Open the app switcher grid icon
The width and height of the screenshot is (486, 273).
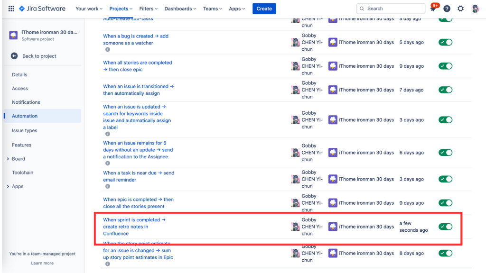11,9
